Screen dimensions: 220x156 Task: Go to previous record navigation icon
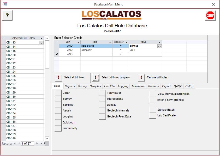[19, 143]
